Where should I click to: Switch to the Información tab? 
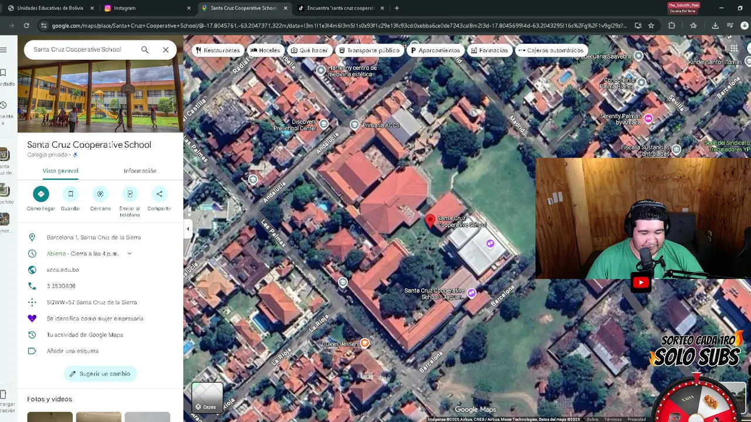pos(140,171)
